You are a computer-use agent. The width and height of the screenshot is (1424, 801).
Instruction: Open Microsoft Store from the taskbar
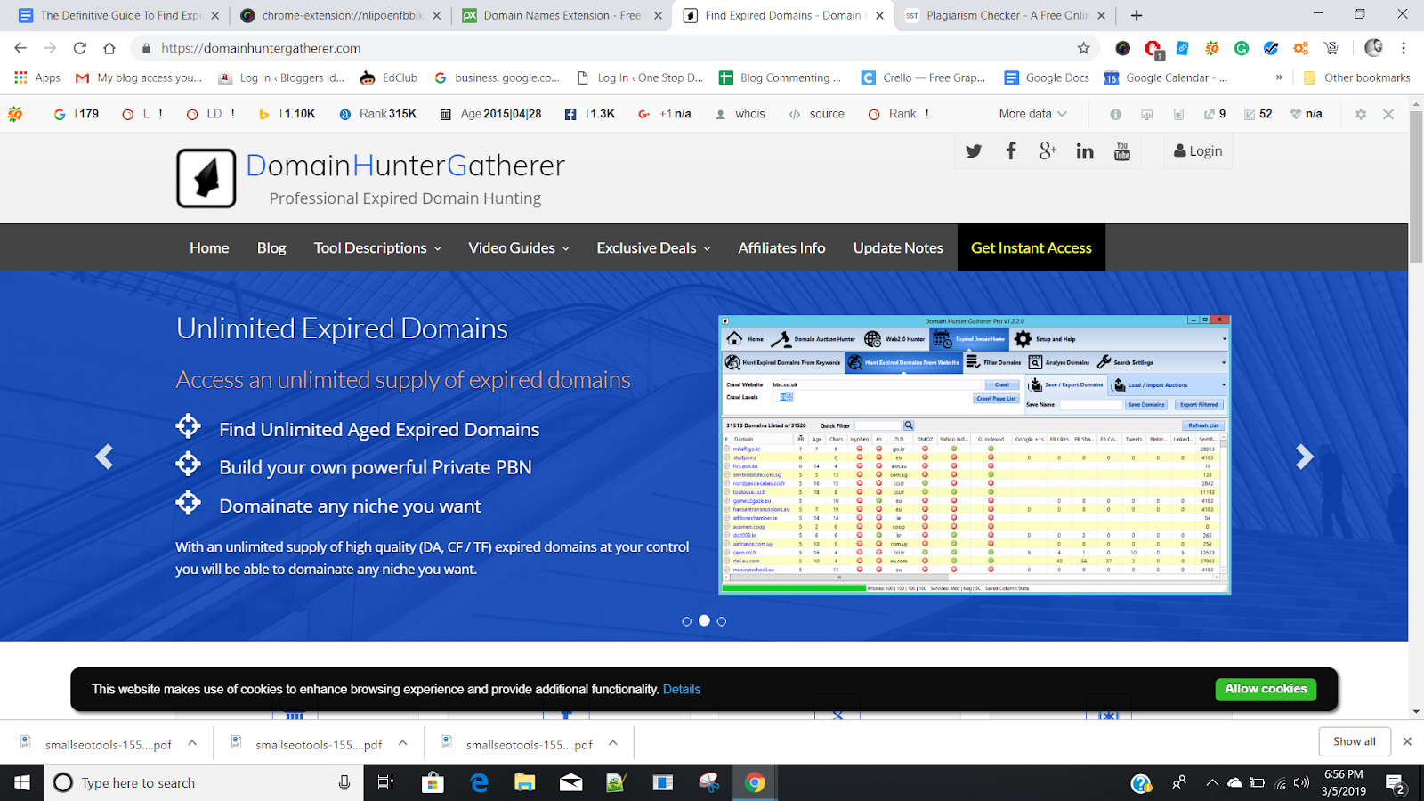coord(433,782)
